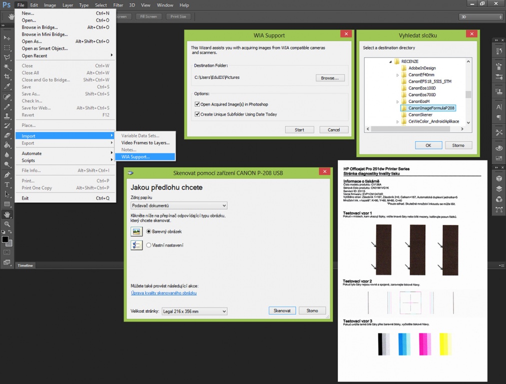Open the Character panel
The image size is (506, 384).
point(499,106)
